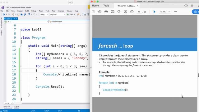This screenshot has width=199, height=112.
Task: Click the blue Share button in Acrobat
Action: (x=196, y=12)
